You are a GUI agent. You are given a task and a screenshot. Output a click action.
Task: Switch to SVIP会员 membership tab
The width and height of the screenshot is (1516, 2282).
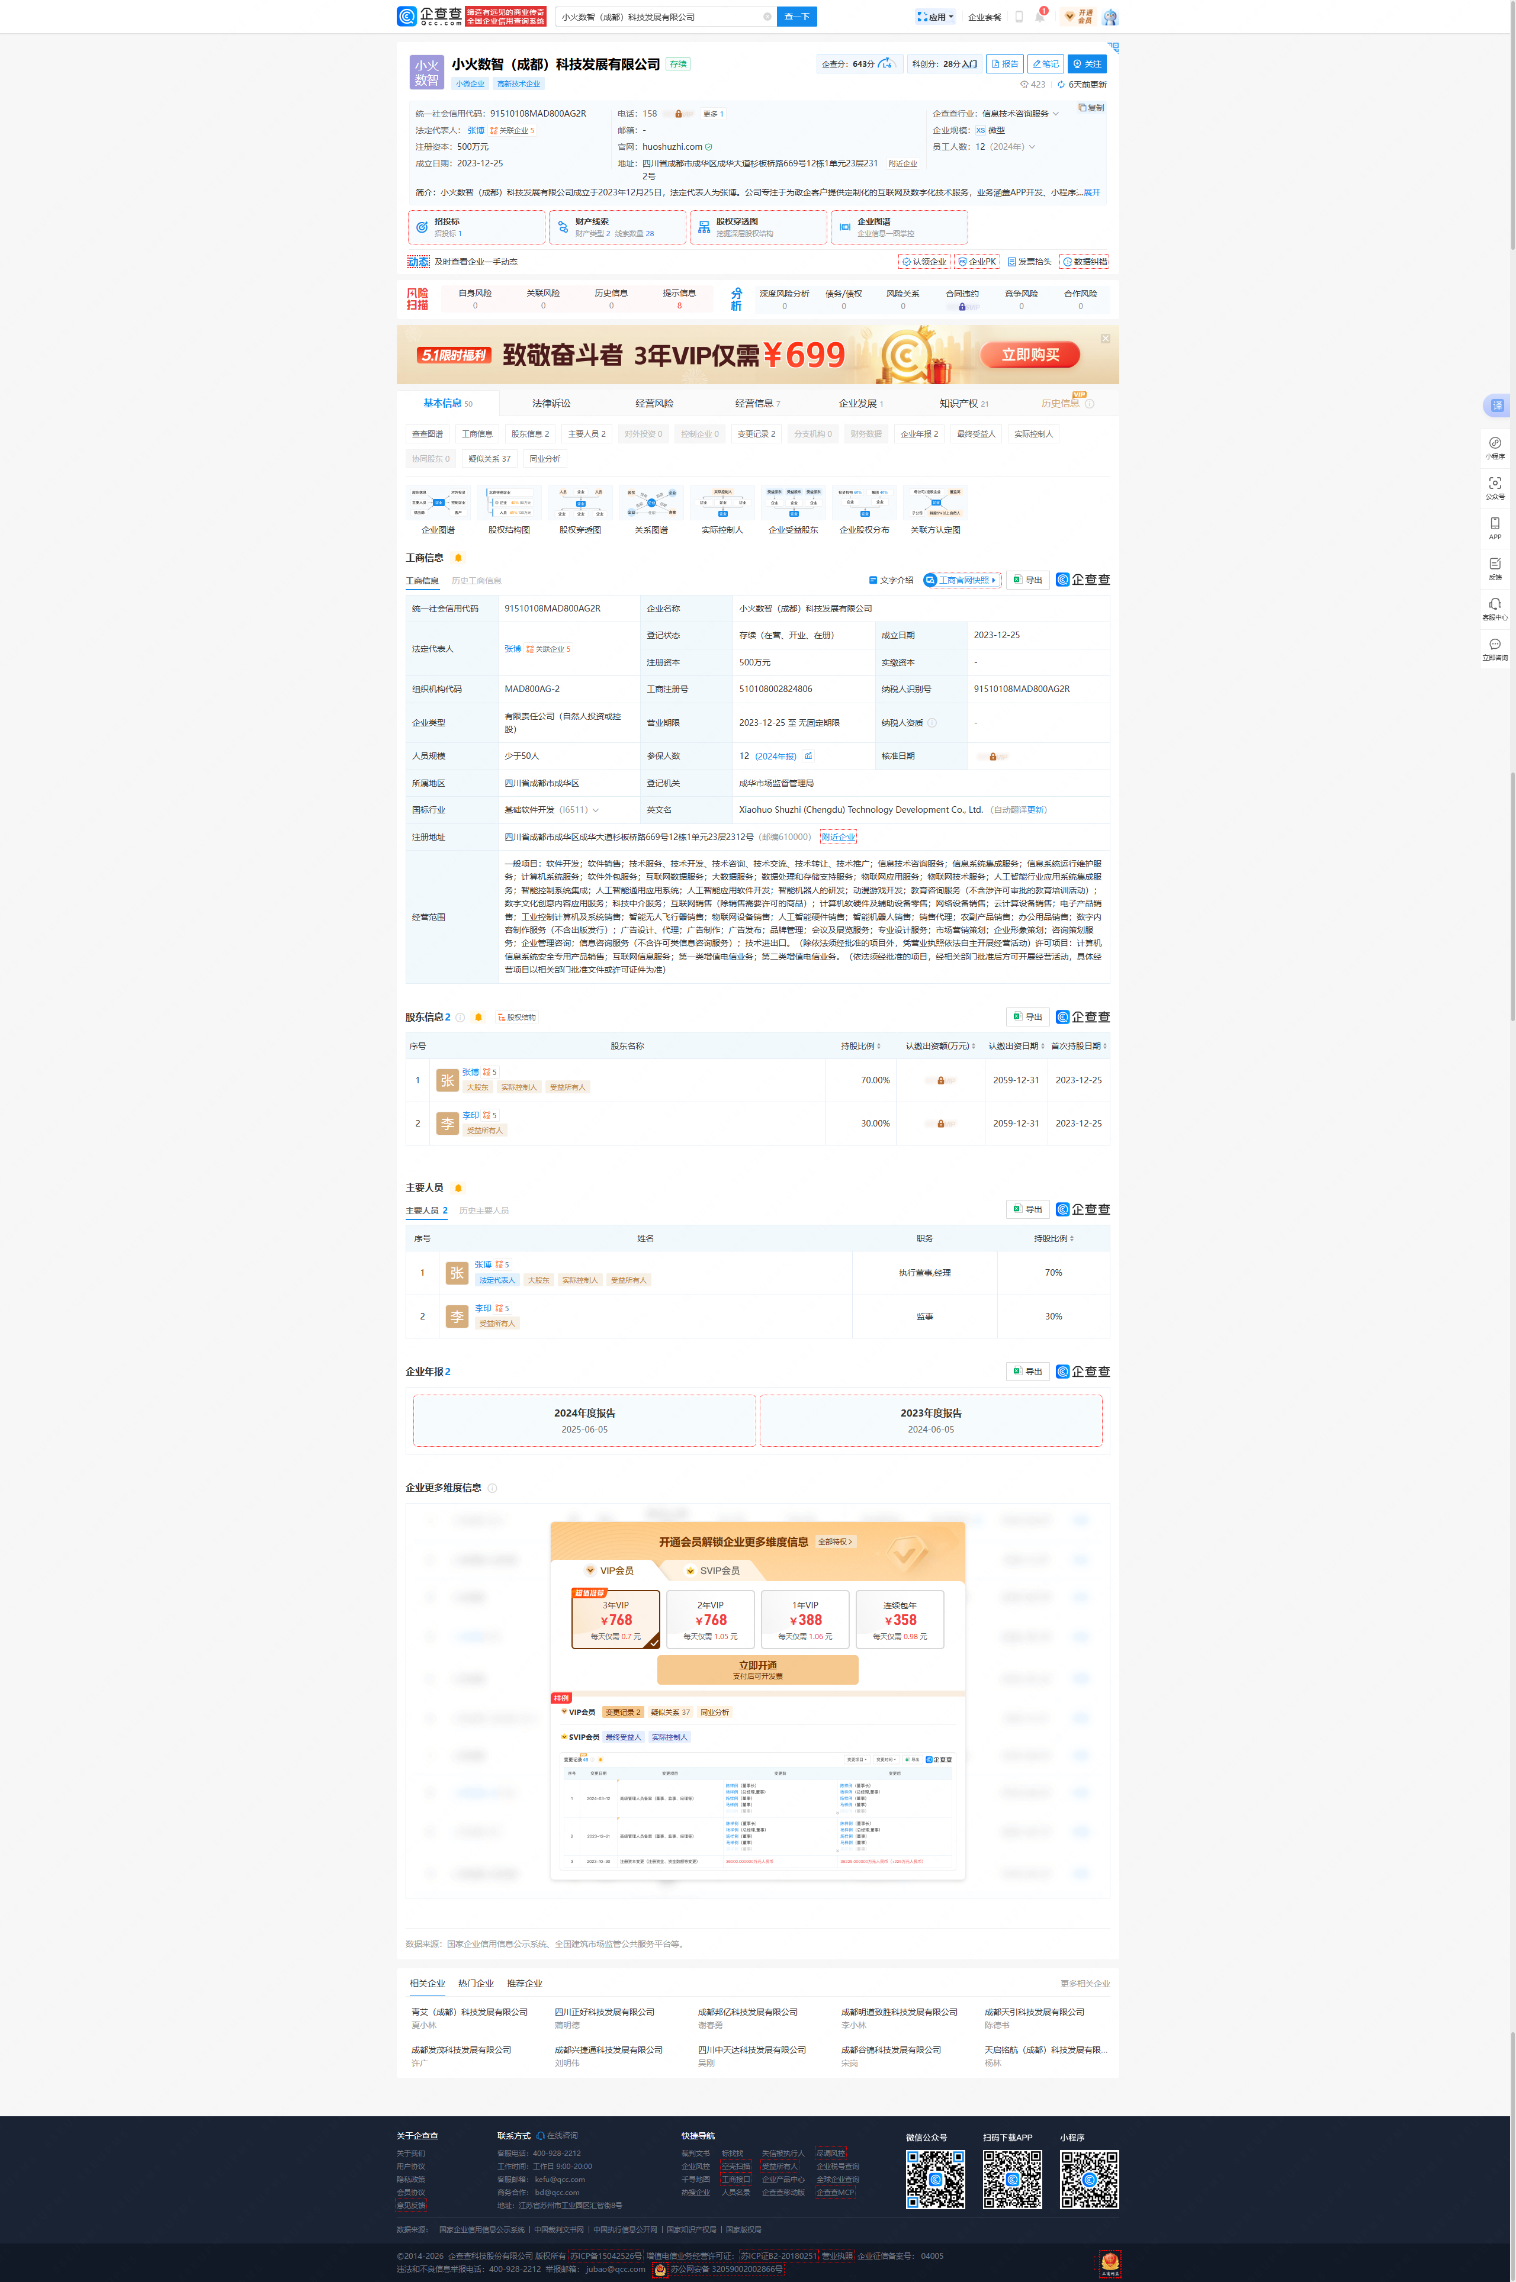[712, 1570]
